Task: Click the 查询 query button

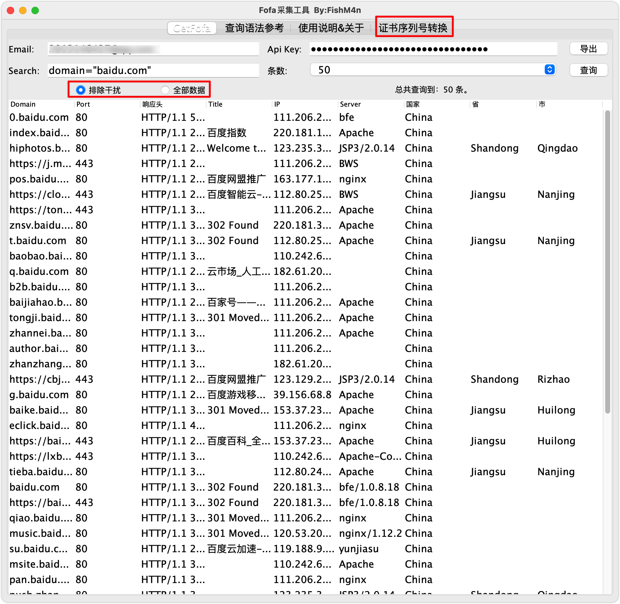Action: click(588, 70)
